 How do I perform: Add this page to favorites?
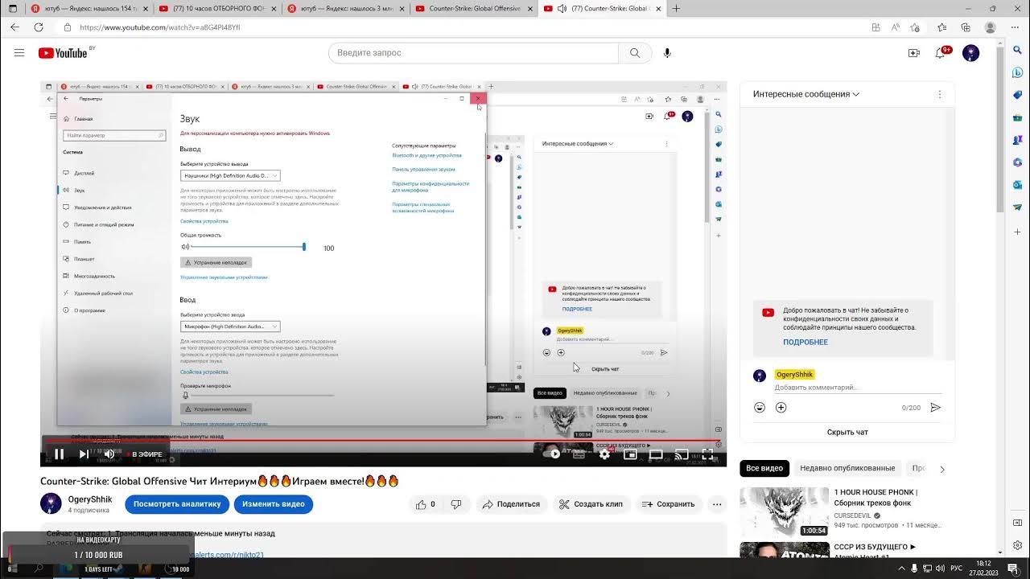tap(915, 27)
